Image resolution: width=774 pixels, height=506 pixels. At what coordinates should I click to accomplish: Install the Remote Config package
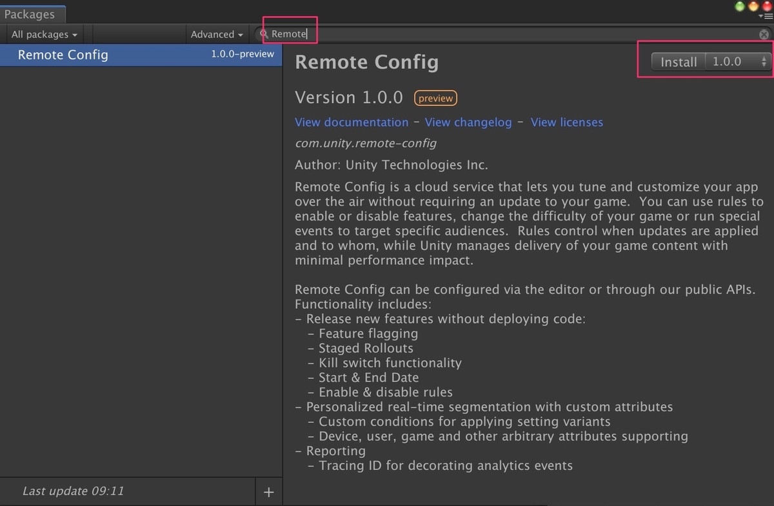(x=678, y=62)
